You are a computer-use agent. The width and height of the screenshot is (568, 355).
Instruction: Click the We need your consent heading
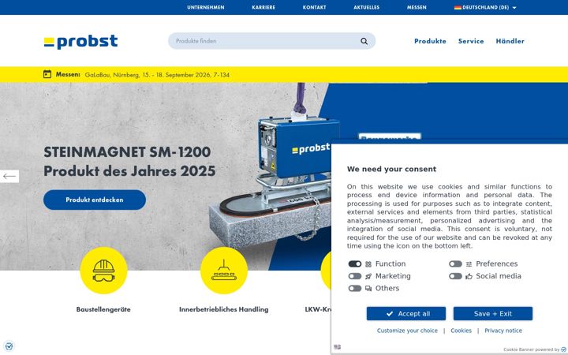point(391,169)
